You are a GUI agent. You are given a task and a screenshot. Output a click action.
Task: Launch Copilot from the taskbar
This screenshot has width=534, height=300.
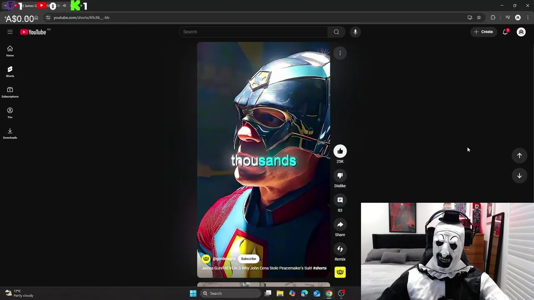click(x=292, y=293)
